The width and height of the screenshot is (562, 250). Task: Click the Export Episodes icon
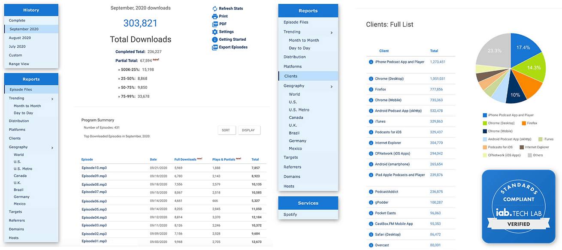[215, 47]
